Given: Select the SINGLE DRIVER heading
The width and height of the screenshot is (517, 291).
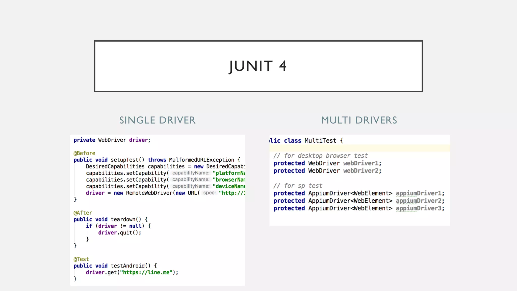Looking at the screenshot, I should click(x=157, y=120).
